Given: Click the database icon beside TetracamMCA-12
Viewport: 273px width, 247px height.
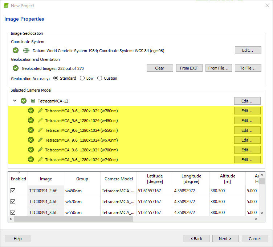Looking at the screenshot, I should point(33,101).
